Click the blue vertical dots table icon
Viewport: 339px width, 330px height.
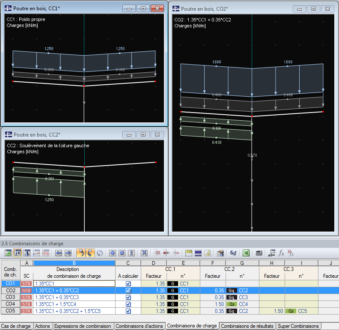tap(131, 253)
